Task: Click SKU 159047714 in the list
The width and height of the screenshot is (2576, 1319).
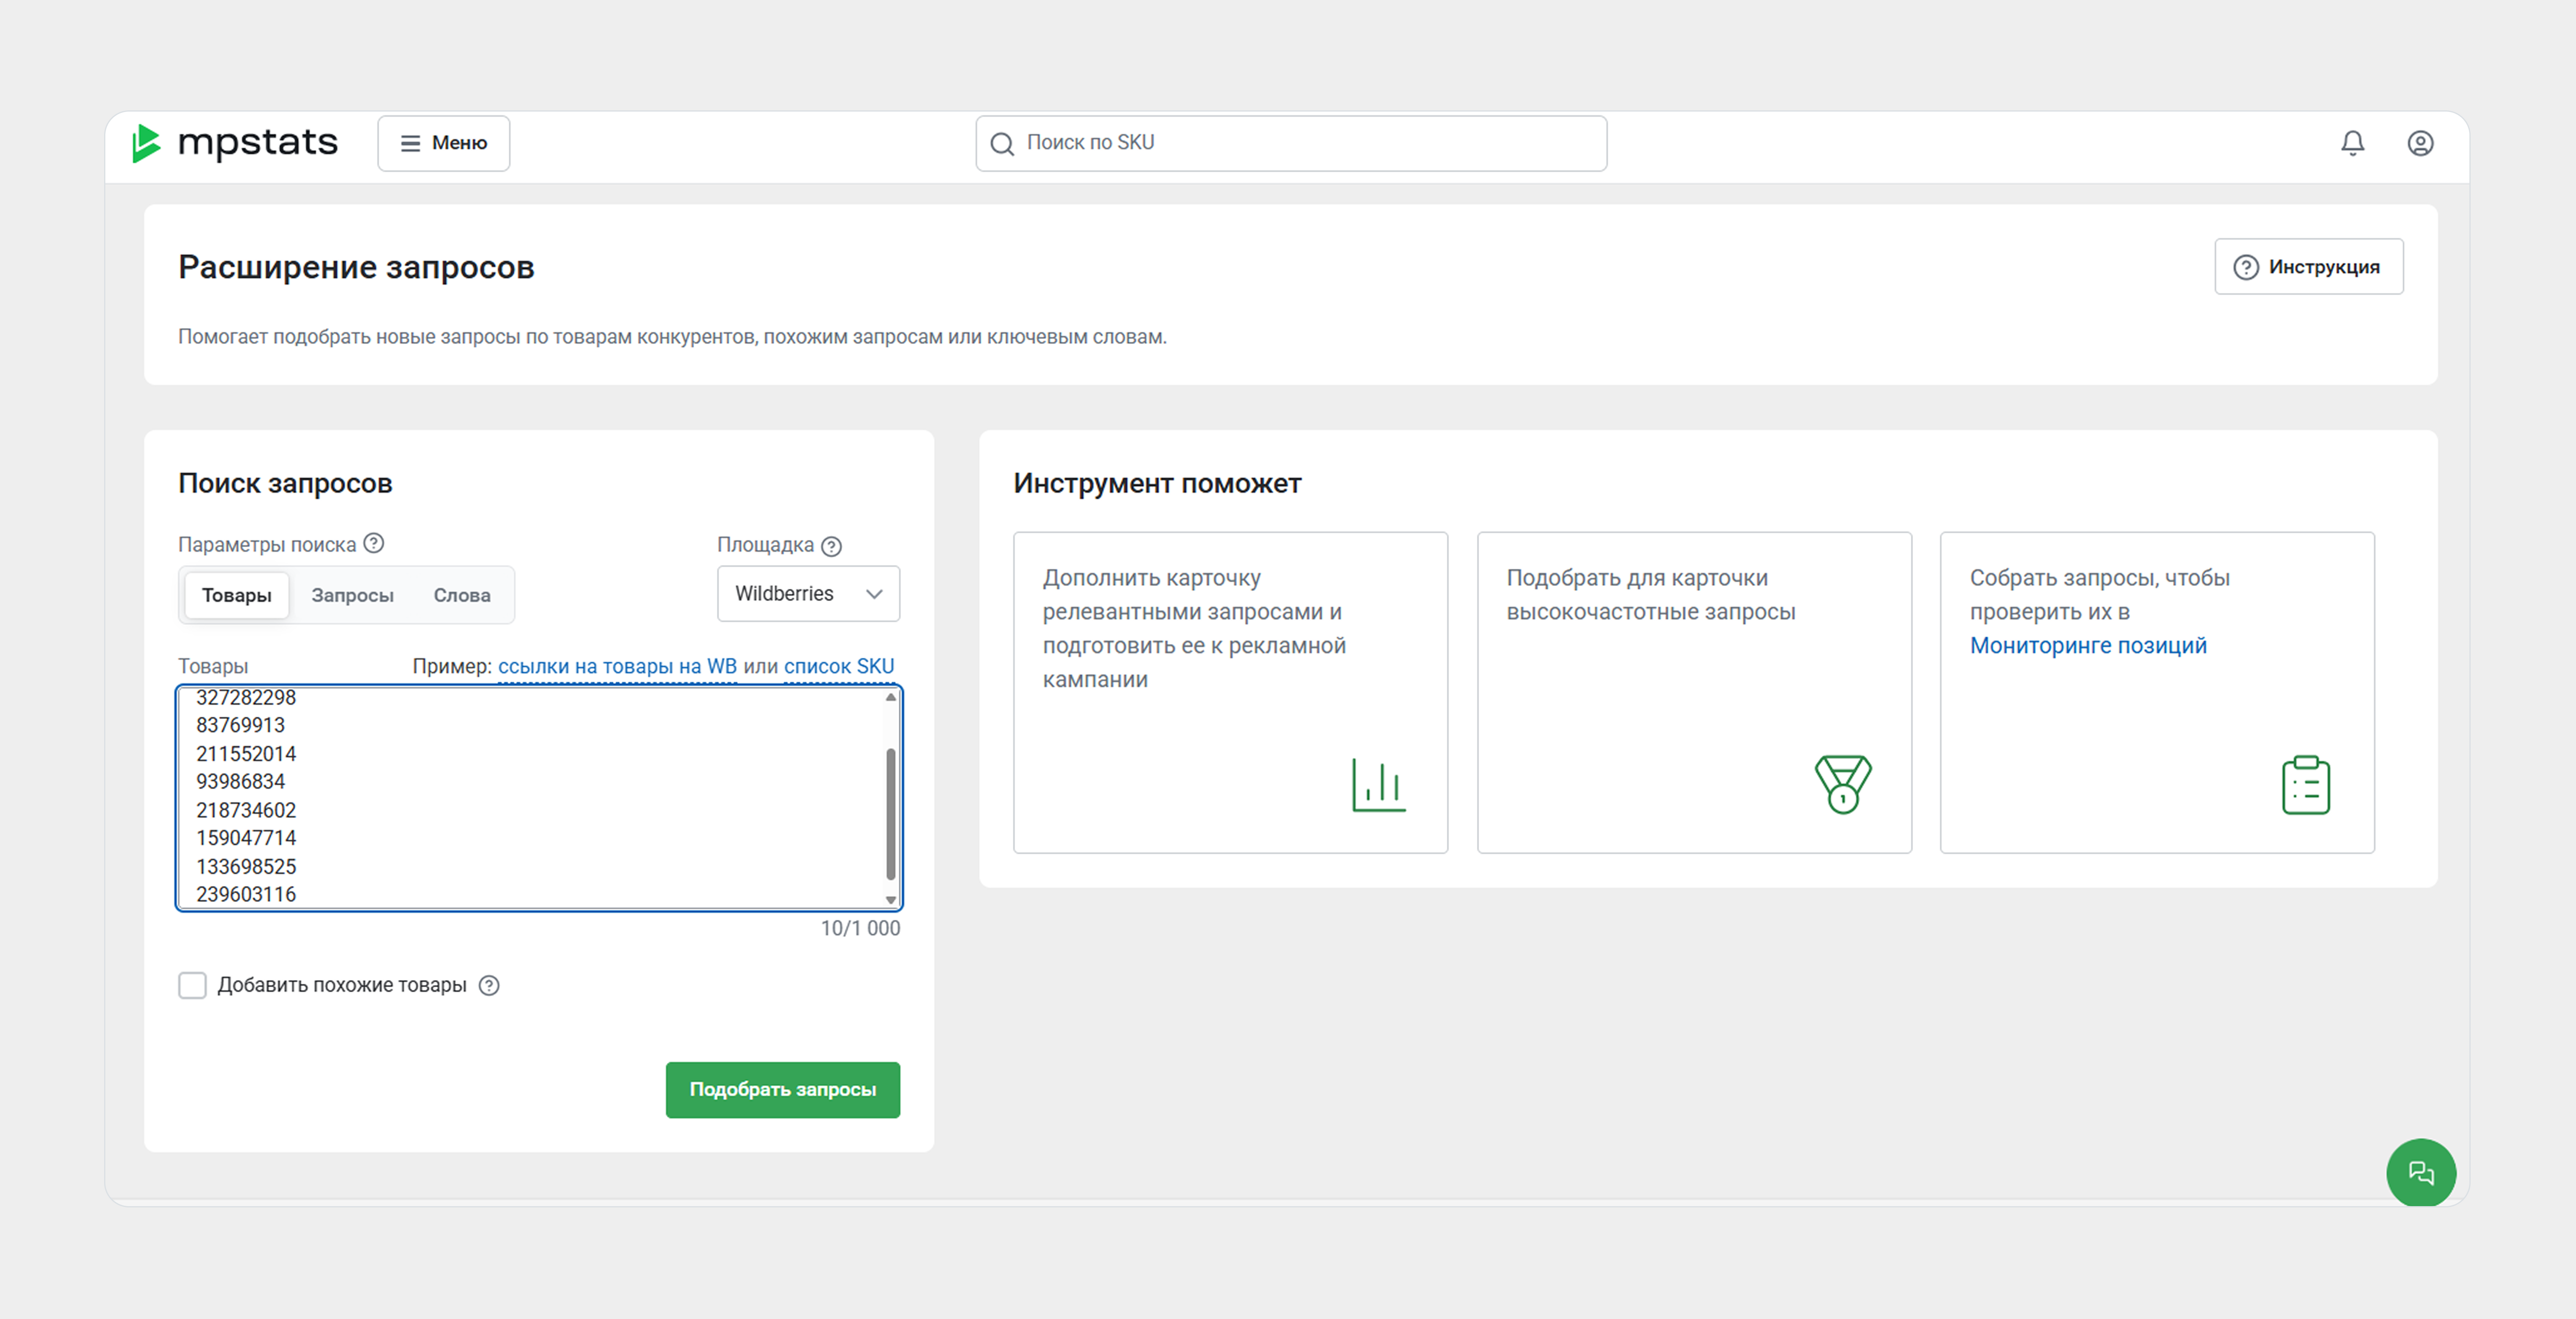Action: point(246,838)
